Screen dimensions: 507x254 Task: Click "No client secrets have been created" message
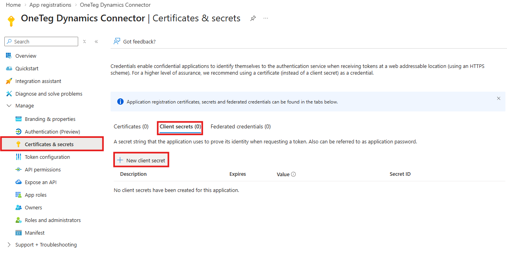[177, 190]
